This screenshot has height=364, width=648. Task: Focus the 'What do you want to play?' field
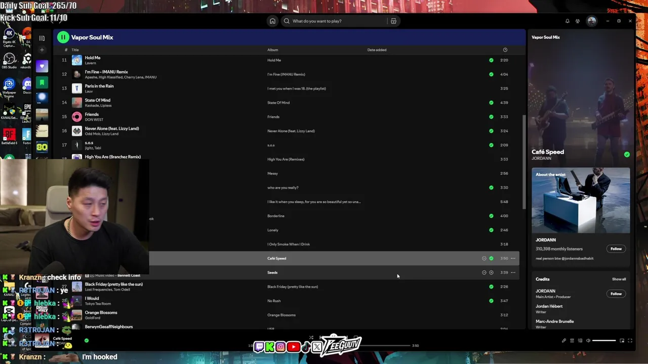tap(334, 21)
